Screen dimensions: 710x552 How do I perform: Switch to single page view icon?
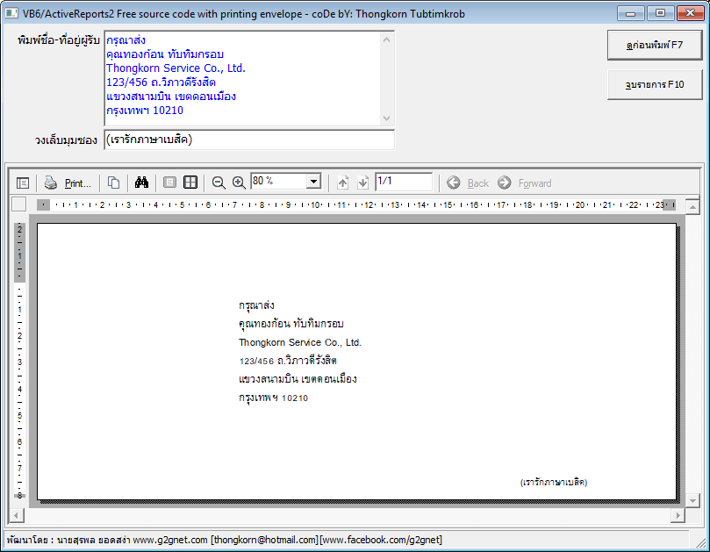pos(169,183)
